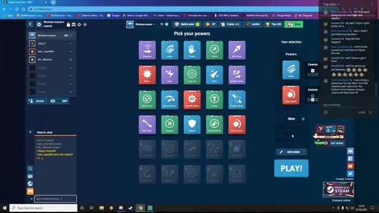This screenshot has height=213, width=379.
Task: Pick the Side Shot power card
Action: coord(147,125)
